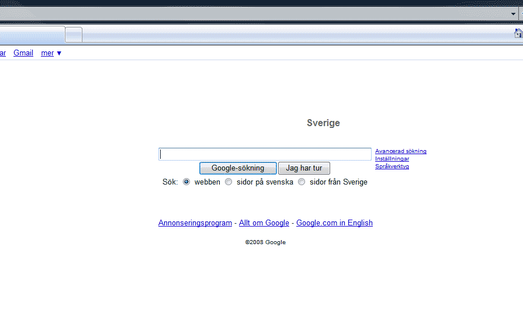The image size is (523, 330).
Task: Click the "Sverige" heading text
Action: (x=323, y=123)
